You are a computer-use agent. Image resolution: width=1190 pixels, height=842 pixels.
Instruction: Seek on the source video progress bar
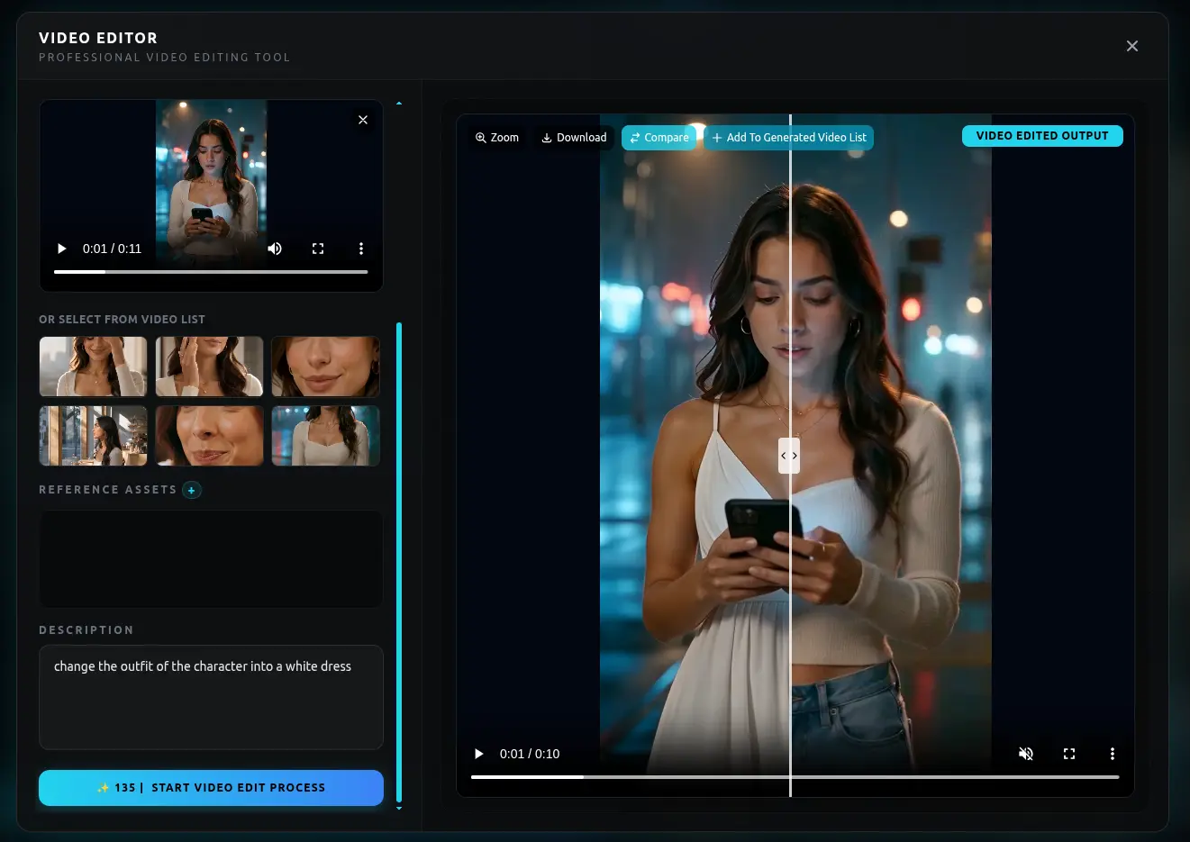[211, 271]
